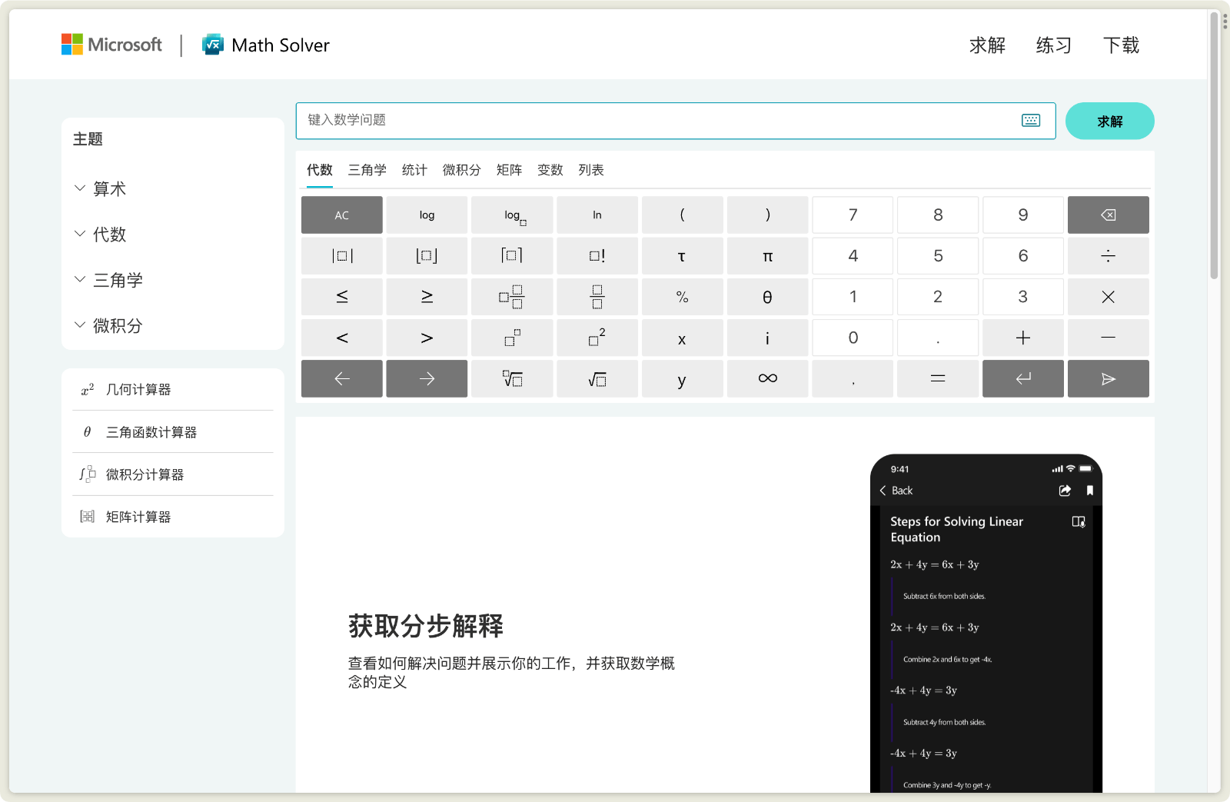Move cursor left with arrow key
1230x802 pixels.
pos(342,378)
